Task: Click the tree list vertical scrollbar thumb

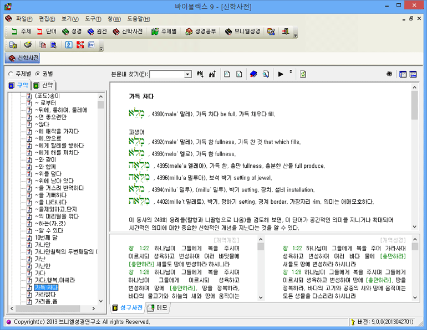Action: point(101,105)
